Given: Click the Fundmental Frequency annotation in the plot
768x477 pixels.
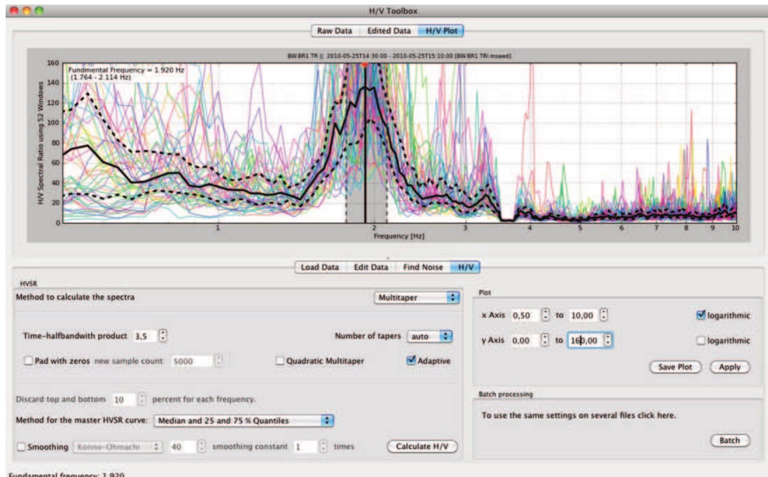Looking at the screenshot, I should click(126, 73).
